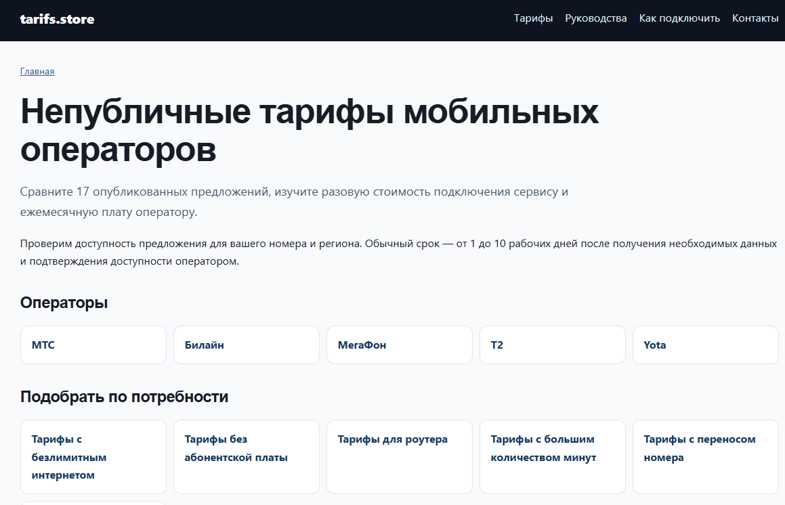Open the tarifs.store logo home link
785x505 pixels.
(57, 19)
